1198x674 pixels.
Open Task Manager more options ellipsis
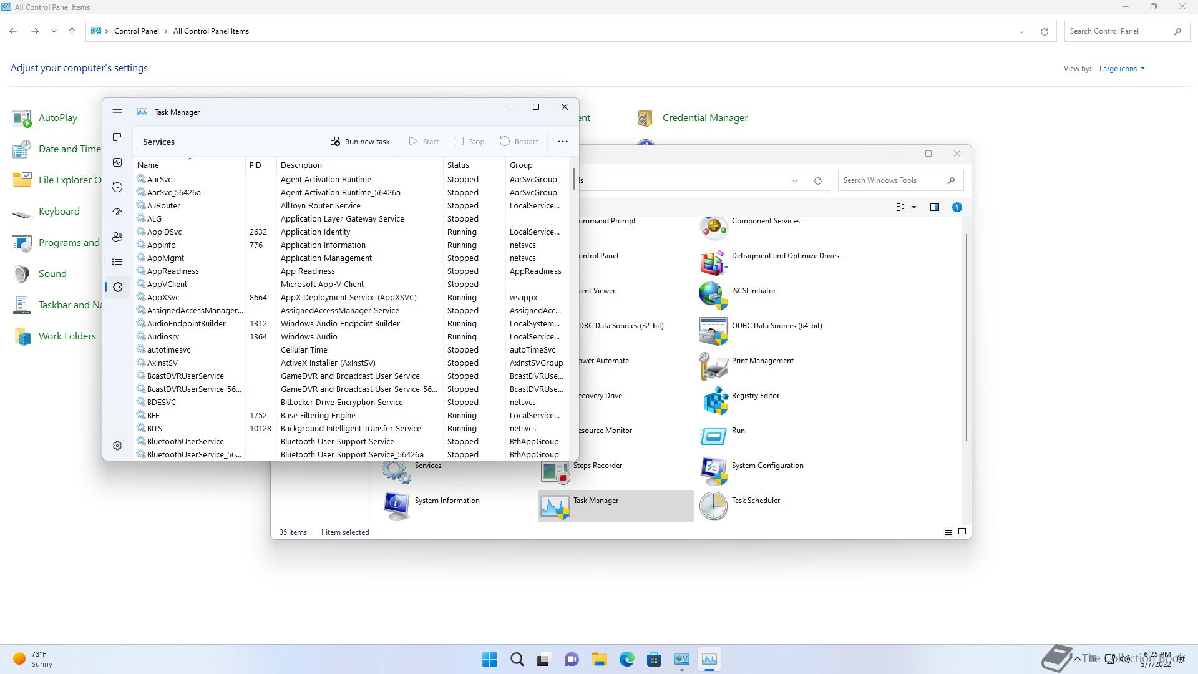[x=563, y=142]
